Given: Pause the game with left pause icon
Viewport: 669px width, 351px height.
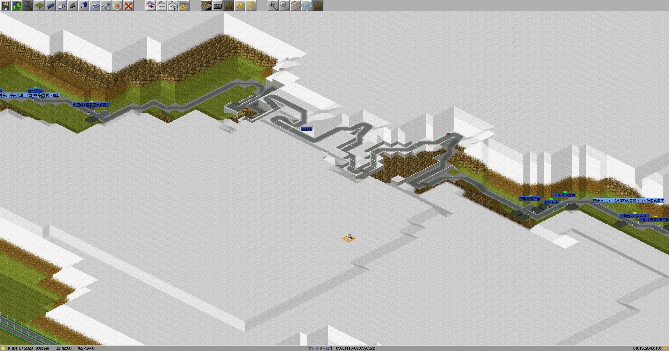Looking at the screenshot, I should [x=229, y=6].
